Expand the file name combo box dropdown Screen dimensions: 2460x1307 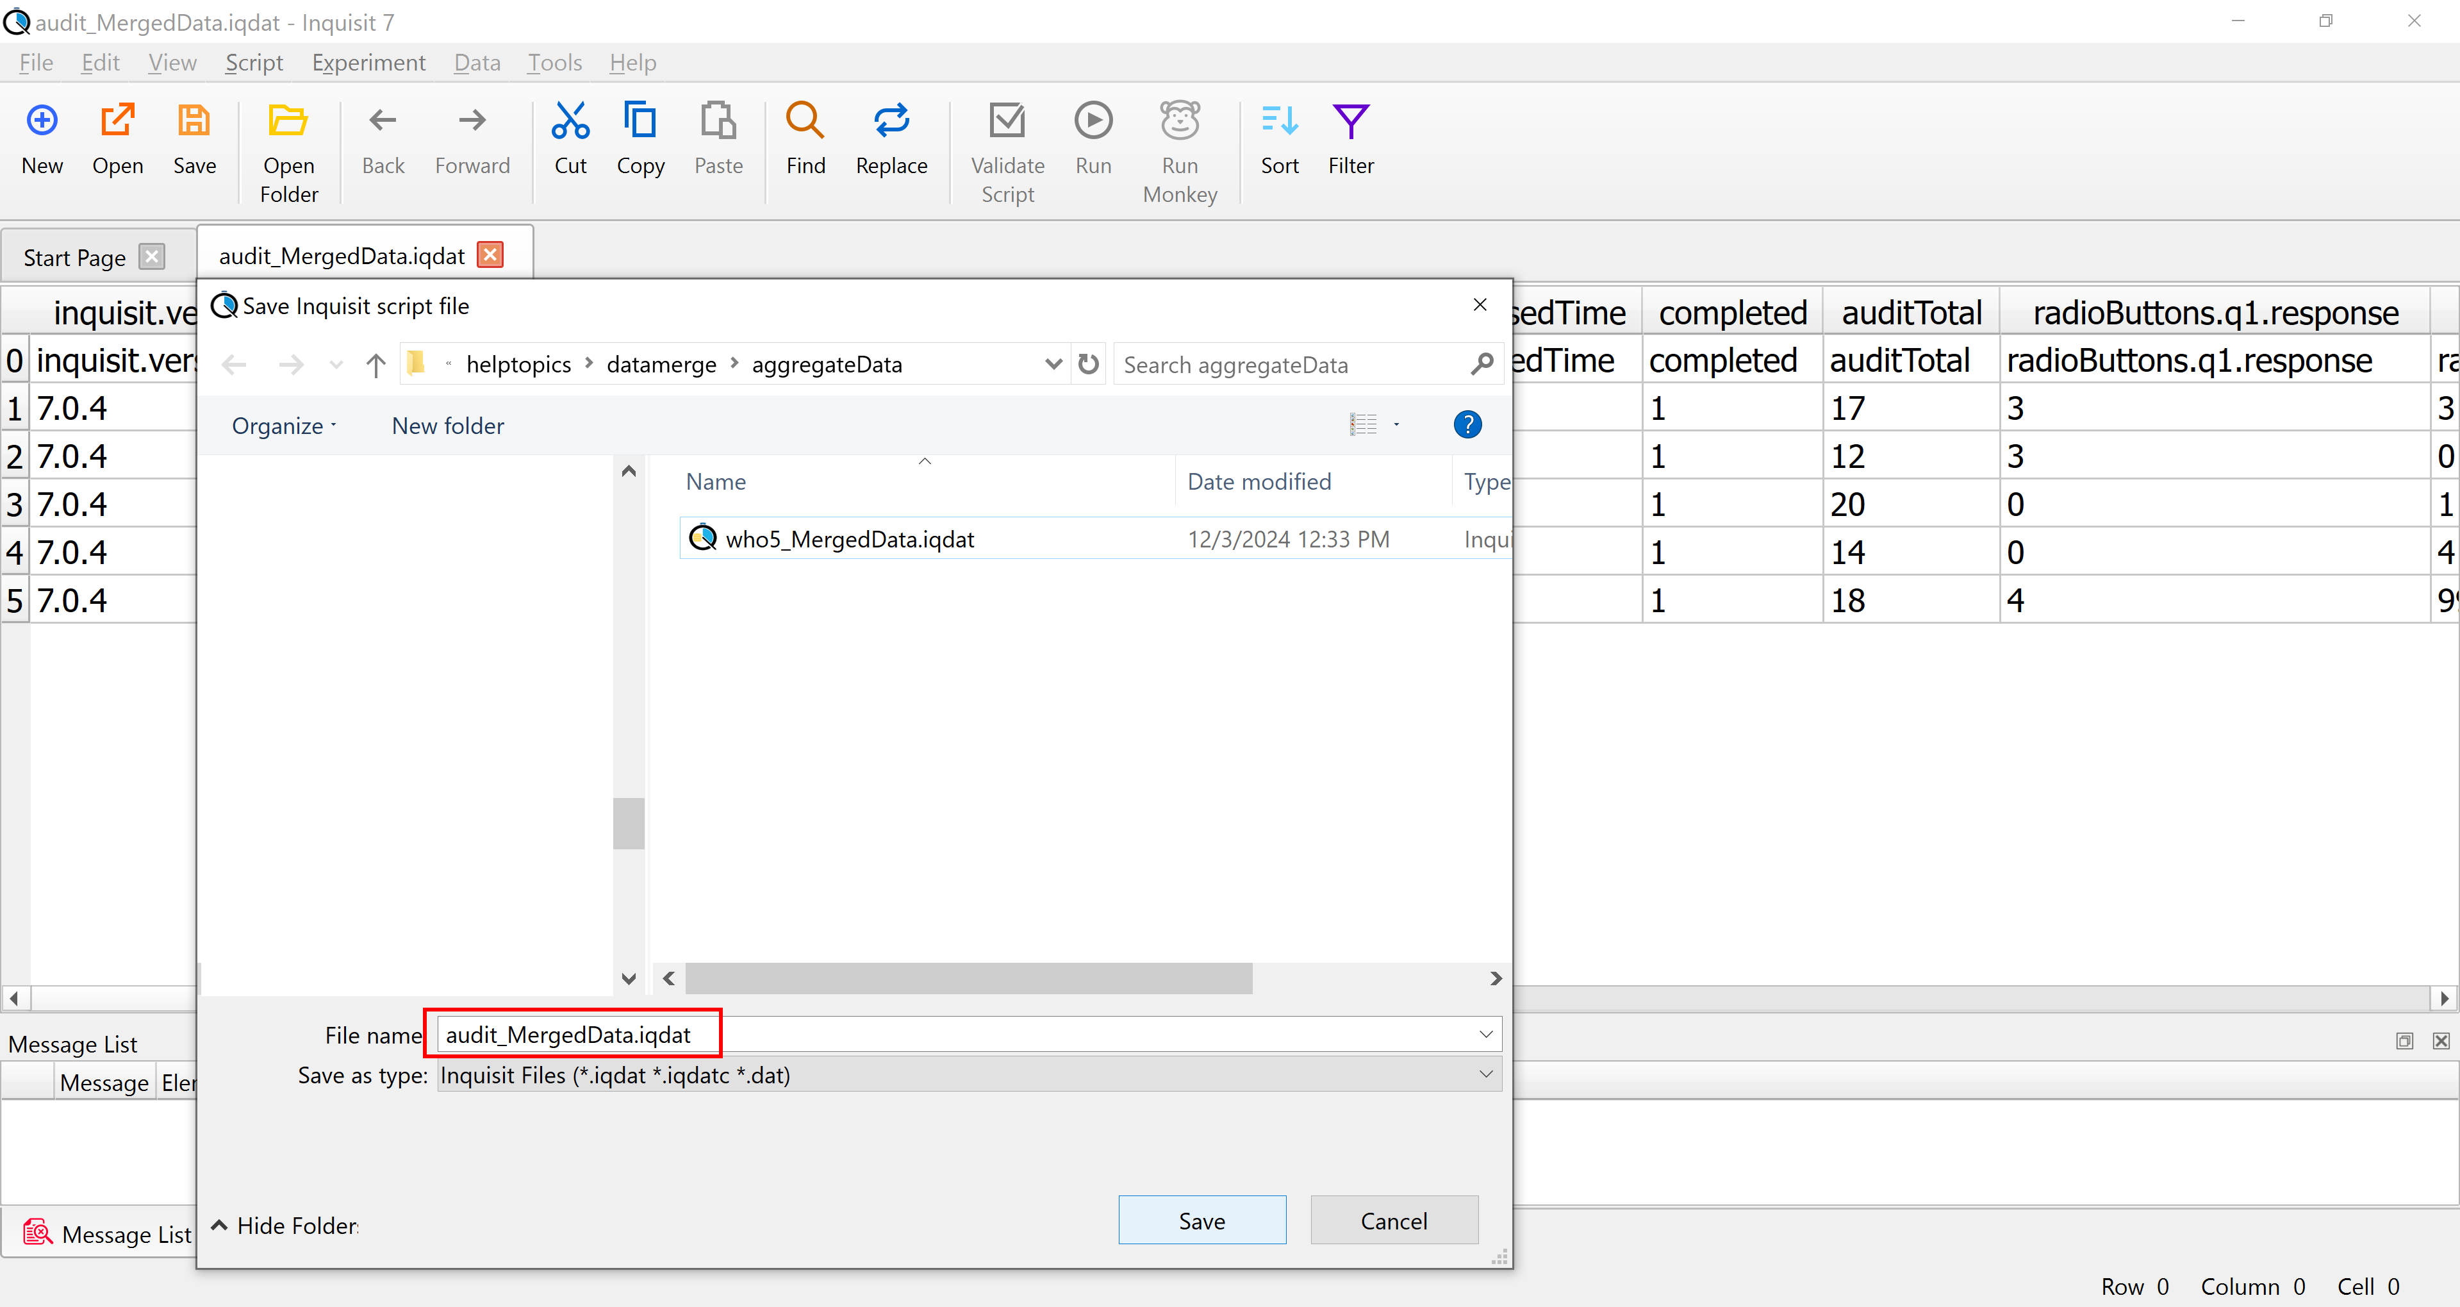1485,1033
